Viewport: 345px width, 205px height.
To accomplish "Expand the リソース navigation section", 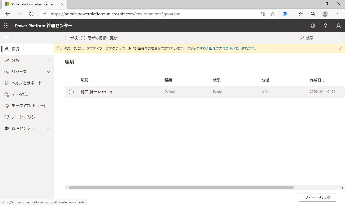I will point(49,72).
